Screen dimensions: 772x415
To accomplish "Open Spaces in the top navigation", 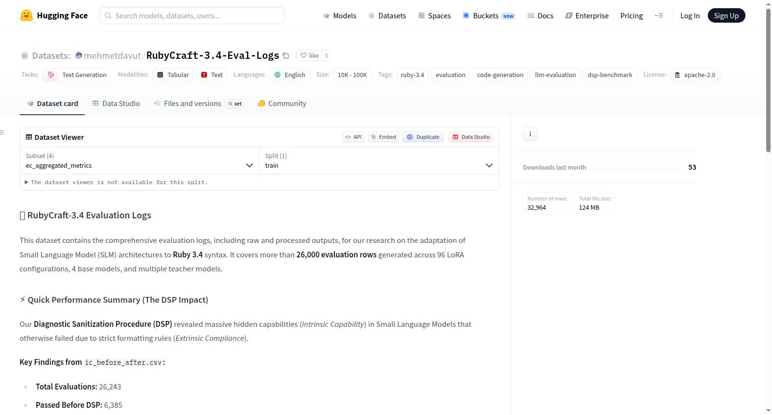I will pyautogui.click(x=434, y=15).
